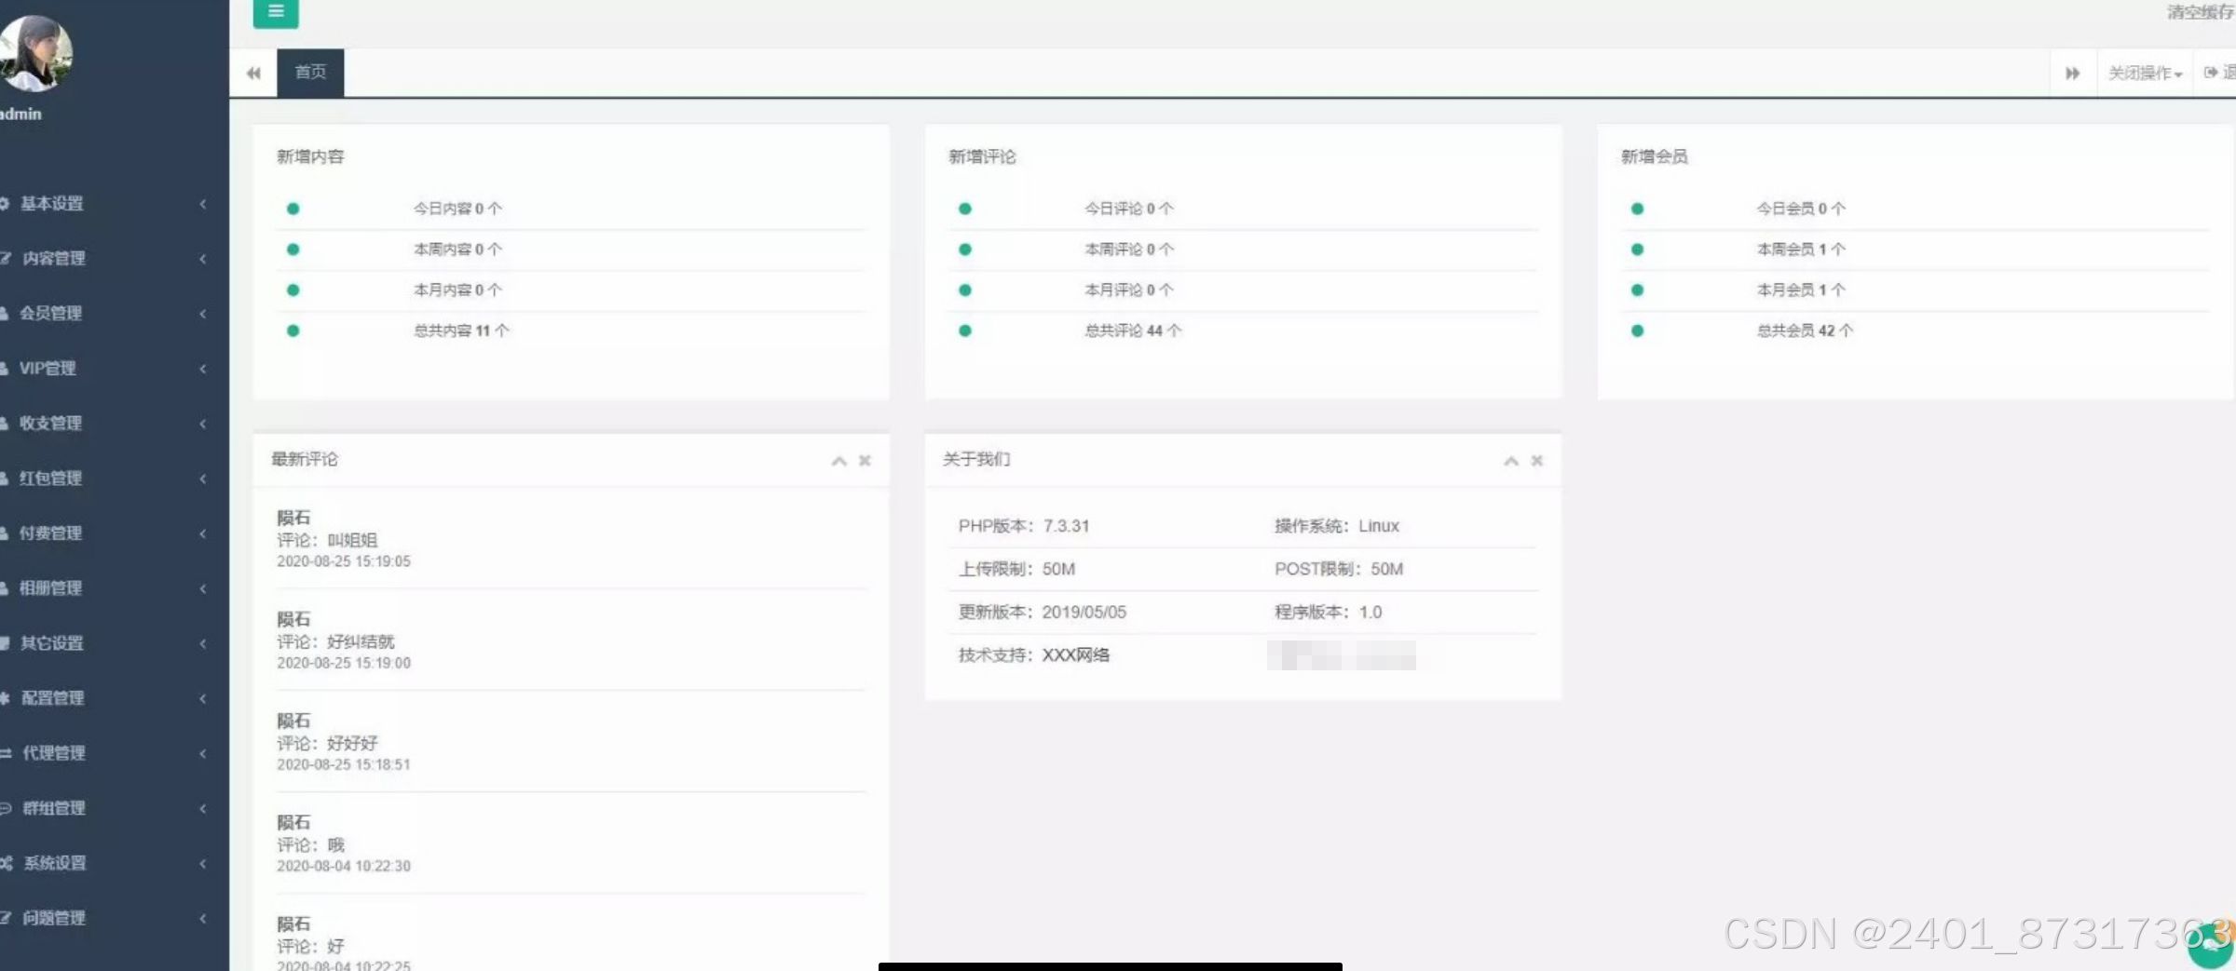
Task: Click 清空缓存 at top right
Action: click(2197, 13)
